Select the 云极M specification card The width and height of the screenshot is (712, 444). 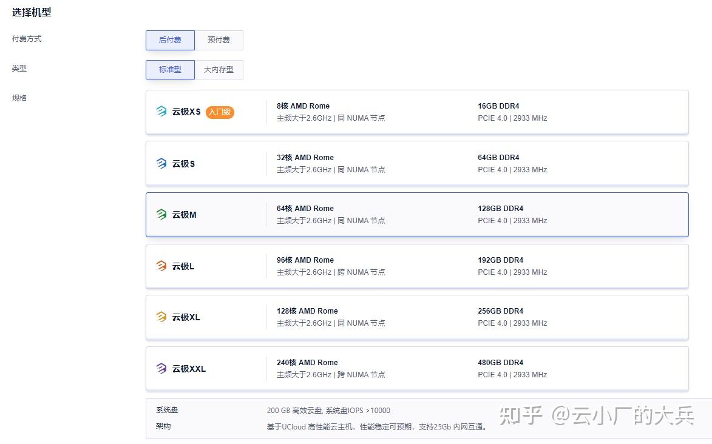coord(416,214)
